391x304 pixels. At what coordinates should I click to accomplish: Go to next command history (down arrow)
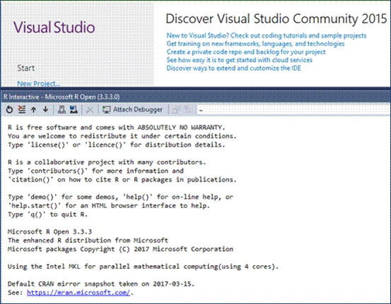click(45, 109)
